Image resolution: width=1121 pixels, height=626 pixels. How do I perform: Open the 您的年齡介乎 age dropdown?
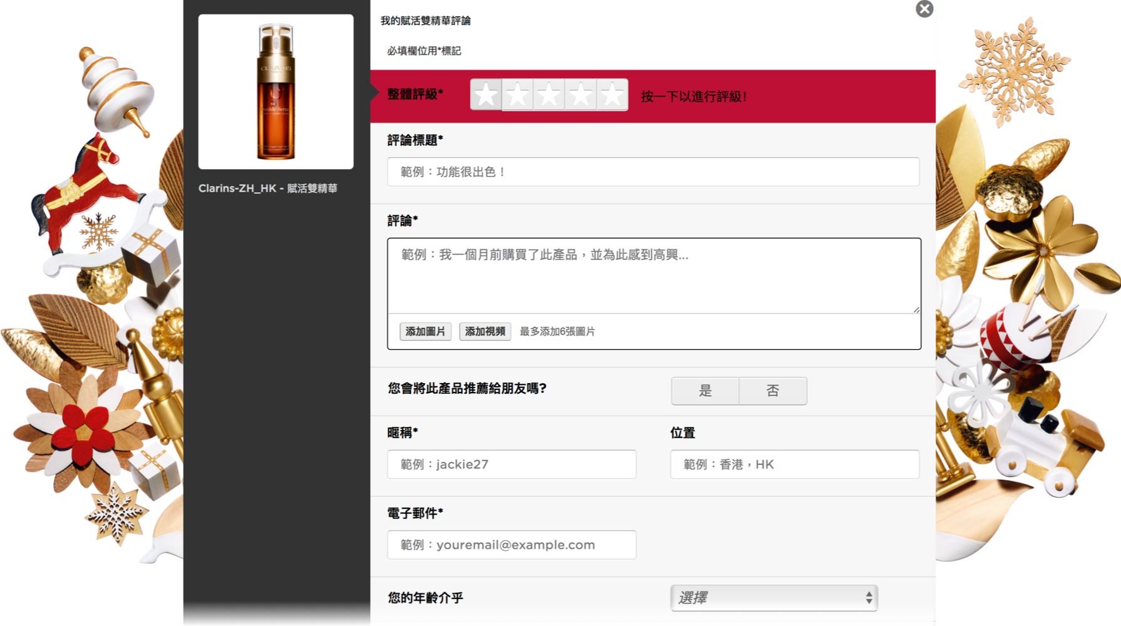[x=773, y=598]
